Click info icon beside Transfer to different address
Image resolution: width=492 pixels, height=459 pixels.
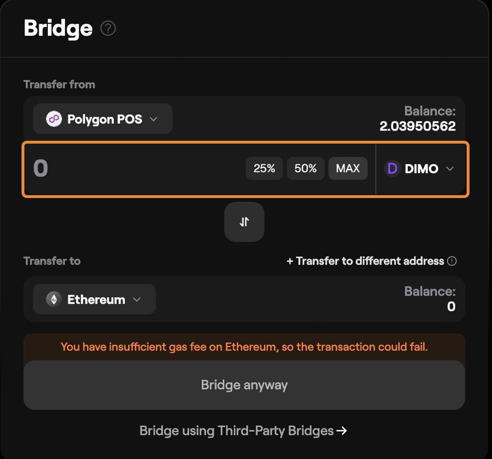[x=452, y=261]
